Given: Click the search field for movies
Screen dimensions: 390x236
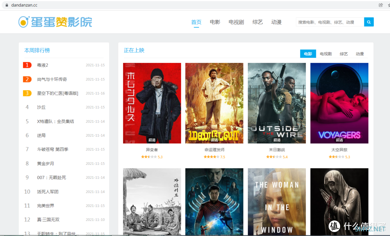Looking at the screenshot, I should point(330,22).
